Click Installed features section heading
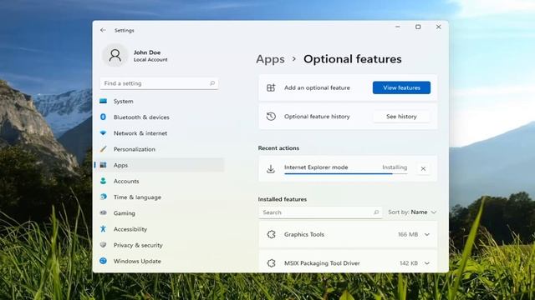Image resolution: width=535 pixels, height=300 pixels. 283,199
